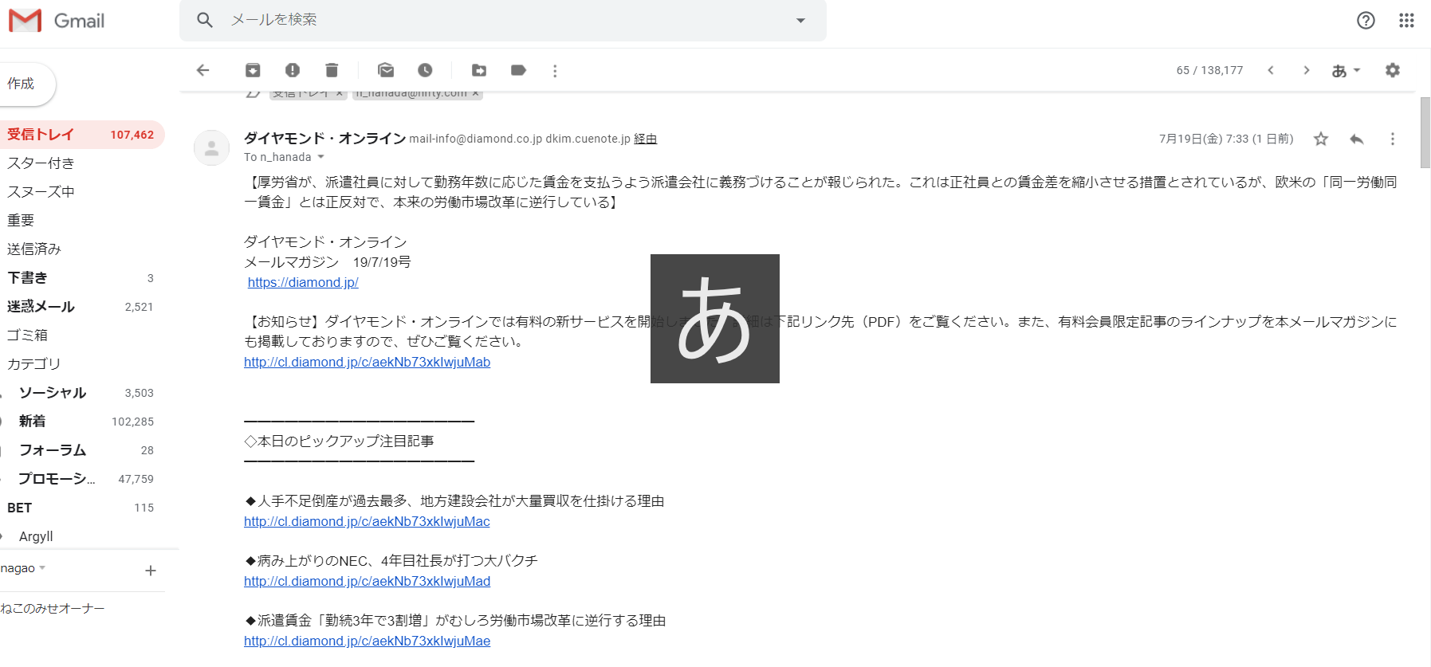Snooze this email with clock icon
The width and height of the screenshot is (1431, 667).
425,70
